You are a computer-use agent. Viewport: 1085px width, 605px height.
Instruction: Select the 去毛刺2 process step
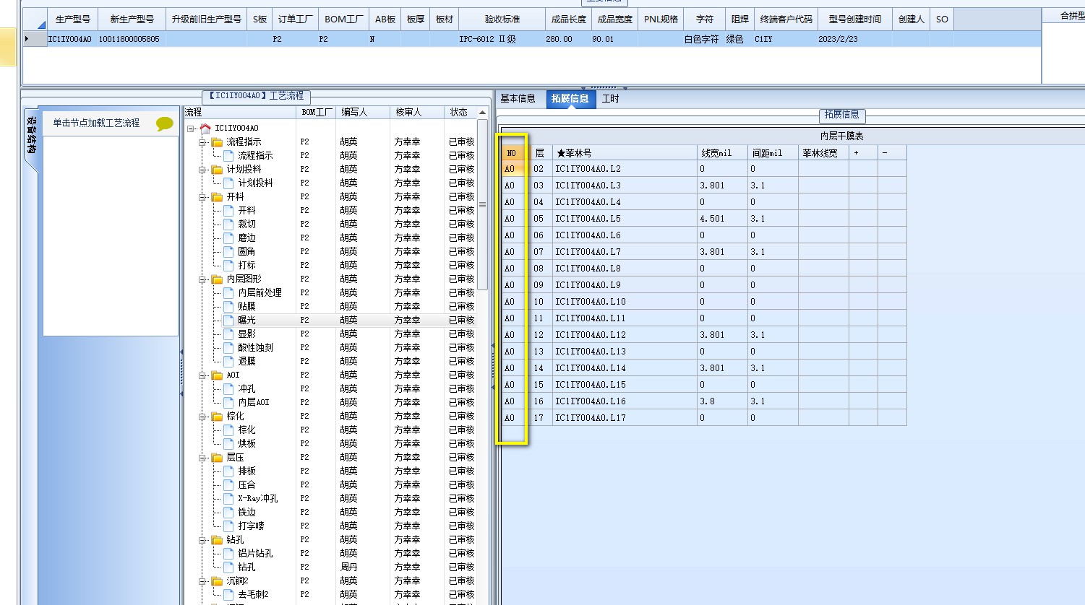[x=253, y=595]
